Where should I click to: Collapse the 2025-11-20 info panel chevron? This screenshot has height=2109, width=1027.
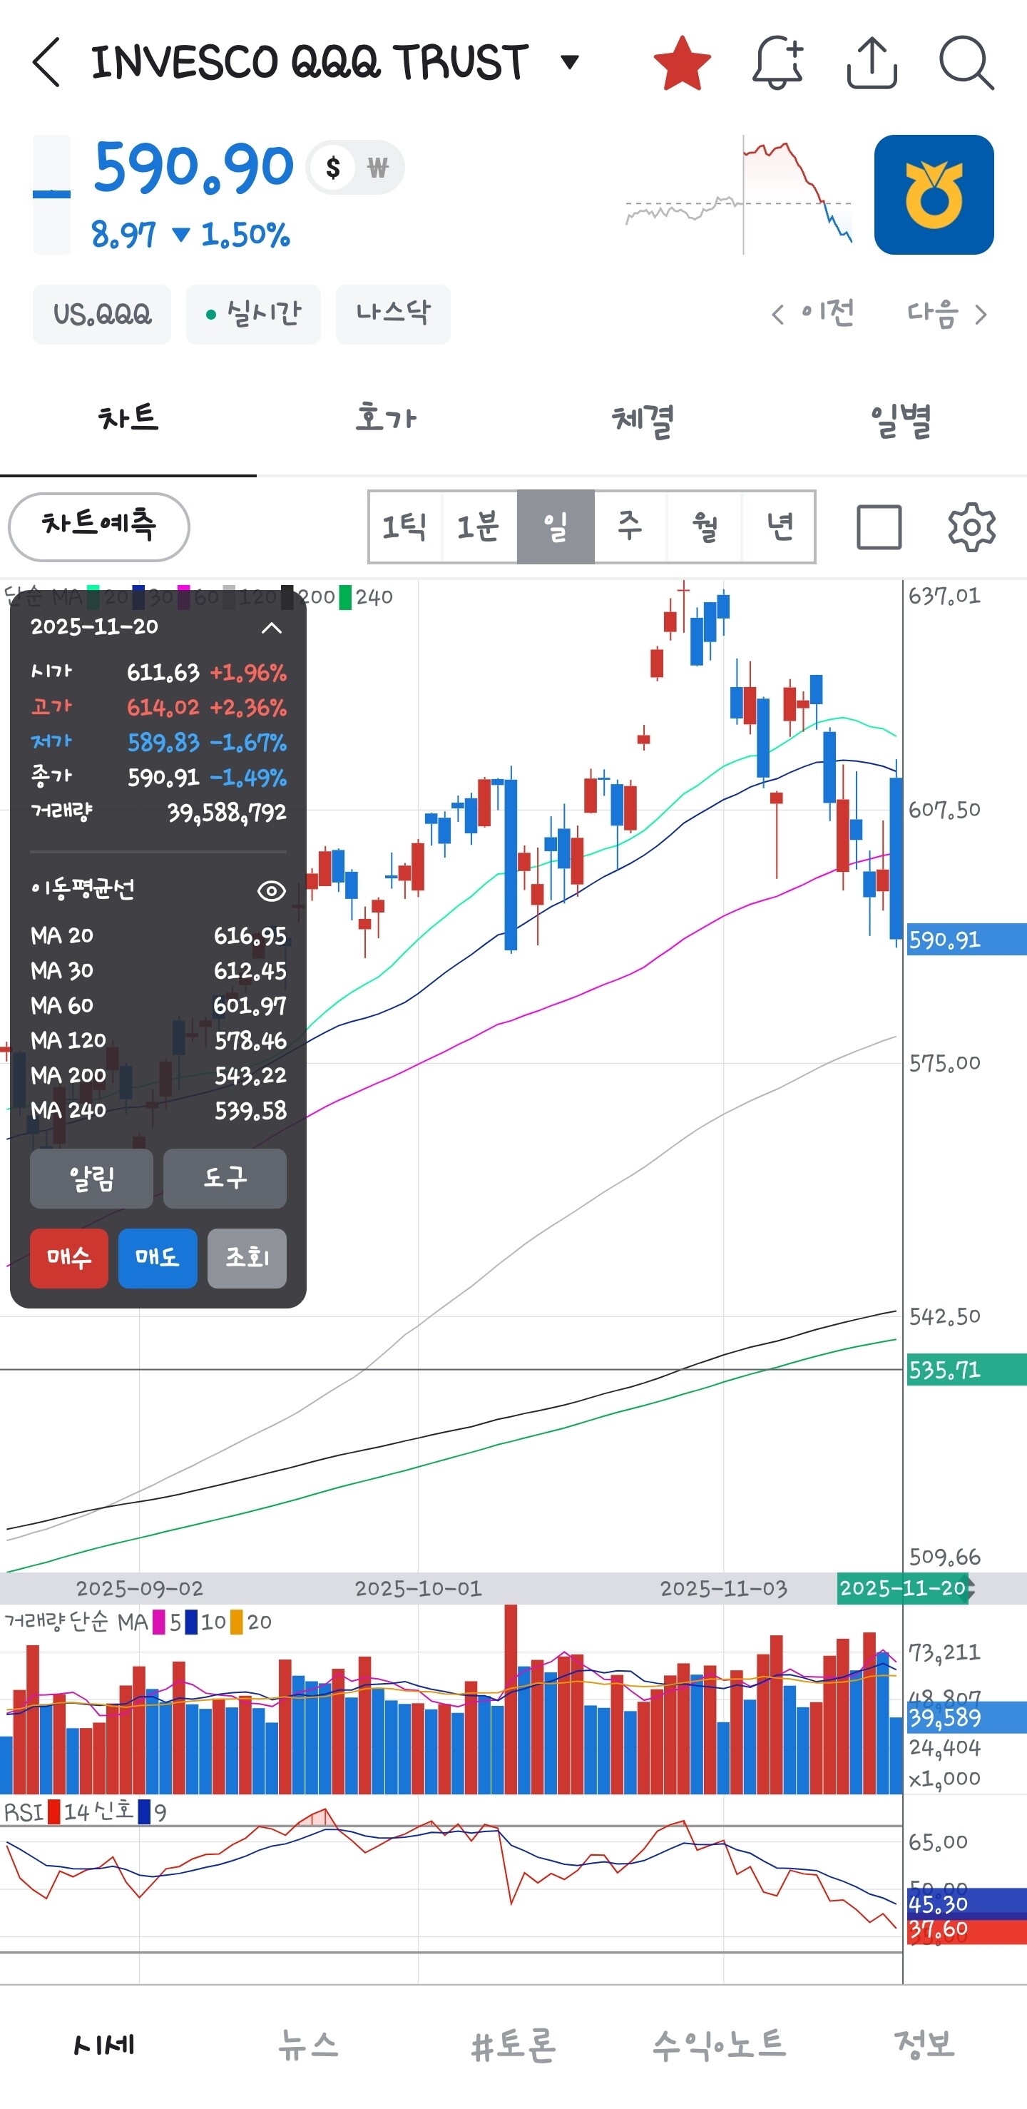[271, 628]
